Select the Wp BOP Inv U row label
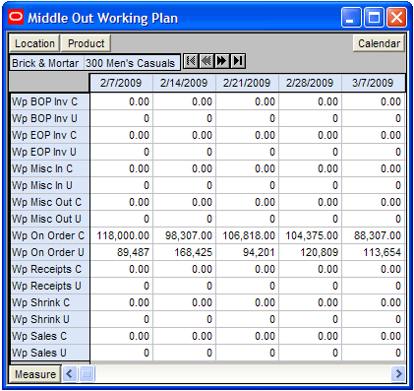This screenshot has height=391, width=414. [50, 118]
